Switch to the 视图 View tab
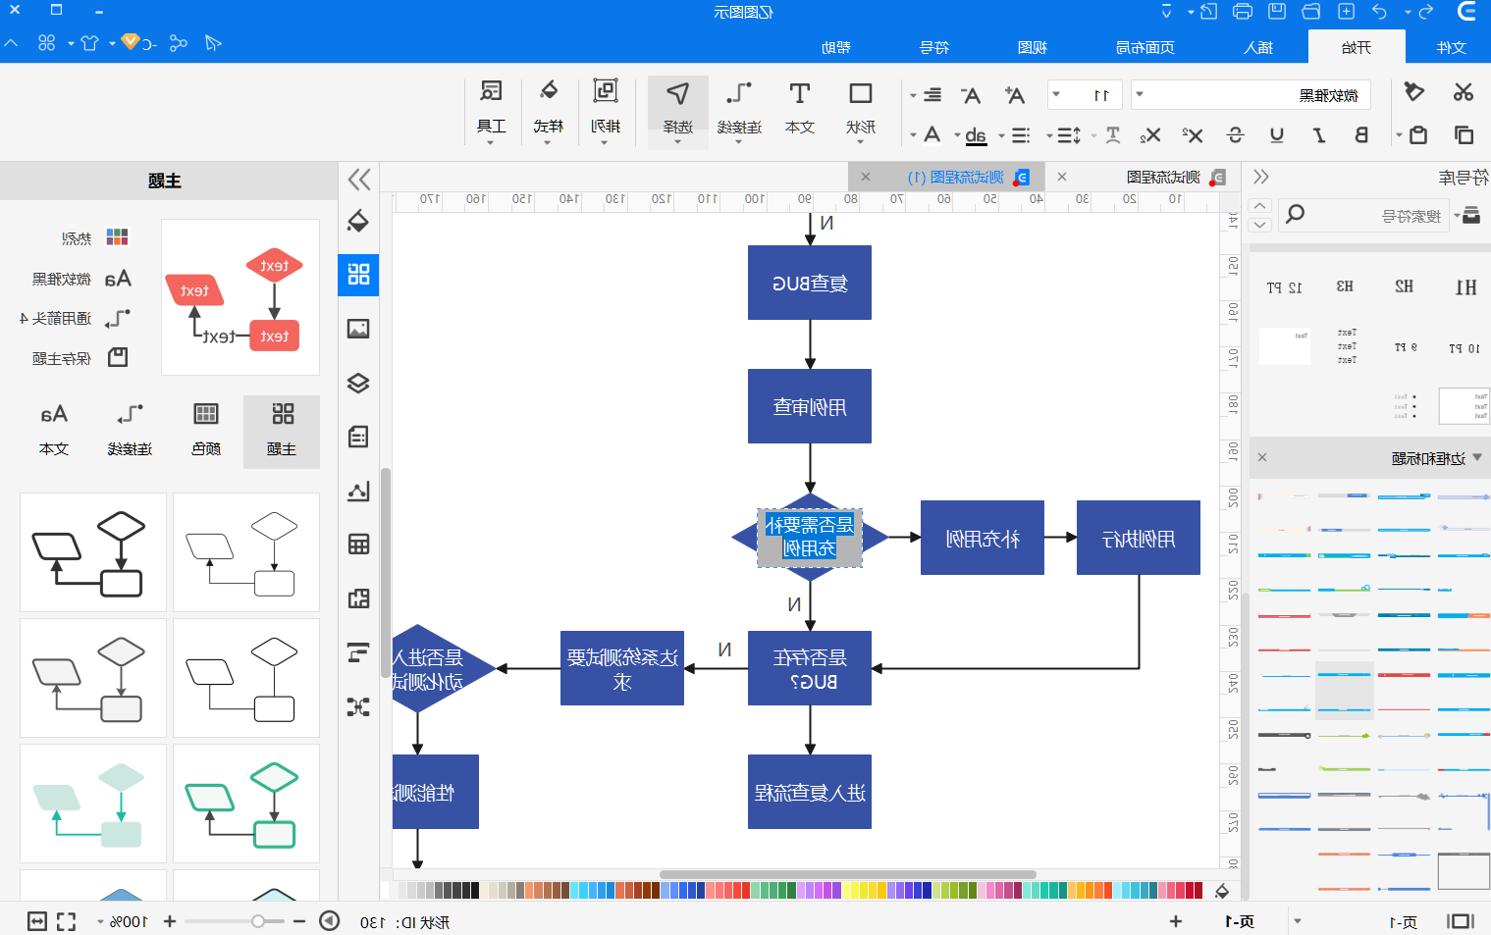1491x935 pixels. 1033,47
